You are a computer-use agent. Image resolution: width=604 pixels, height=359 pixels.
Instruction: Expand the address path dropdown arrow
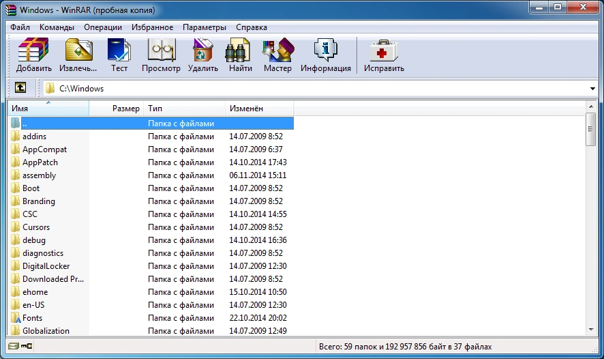click(x=592, y=89)
